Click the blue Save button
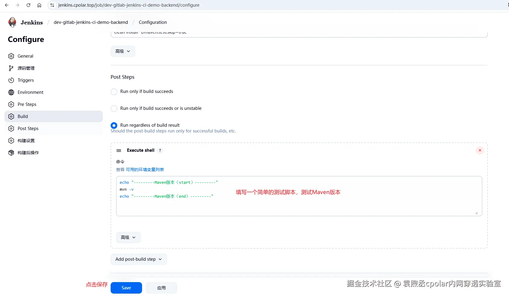This screenshot has width=509, height=296. point(126,288)
